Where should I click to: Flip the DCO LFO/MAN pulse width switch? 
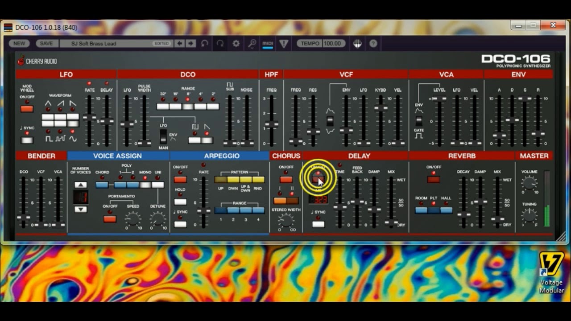coord(163,136)
